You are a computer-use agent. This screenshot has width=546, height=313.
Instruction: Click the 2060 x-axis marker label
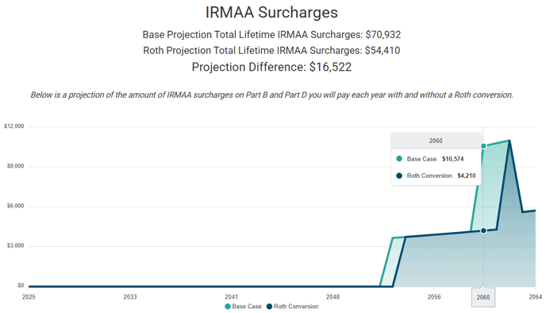483,297
